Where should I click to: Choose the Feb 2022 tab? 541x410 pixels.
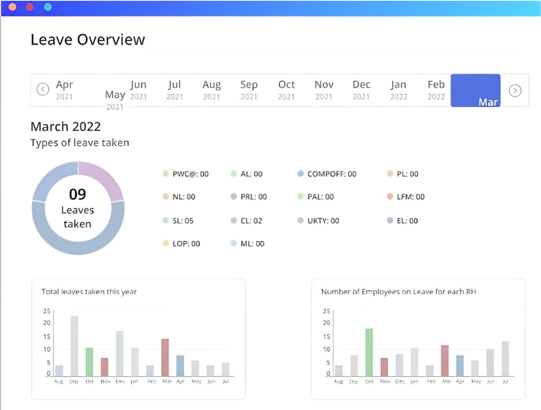click(436, 90)
